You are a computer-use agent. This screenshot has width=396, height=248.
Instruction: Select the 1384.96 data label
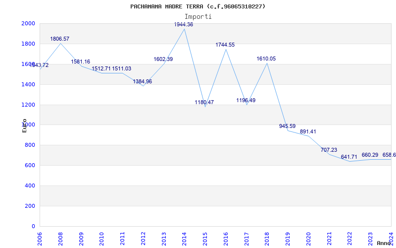pyautogui.click(x=143, y=81)
